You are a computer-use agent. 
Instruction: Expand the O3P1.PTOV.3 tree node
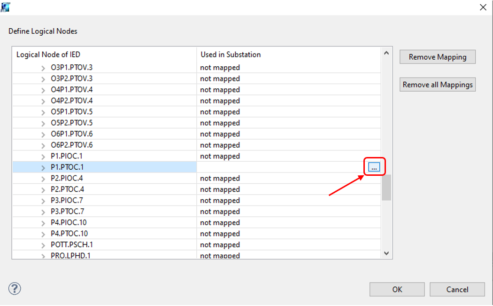pyautogui.click(x=44, y=68)
